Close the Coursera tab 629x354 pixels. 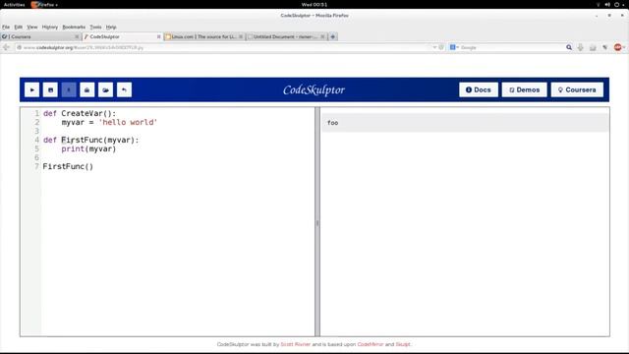[x=77, y=36]
